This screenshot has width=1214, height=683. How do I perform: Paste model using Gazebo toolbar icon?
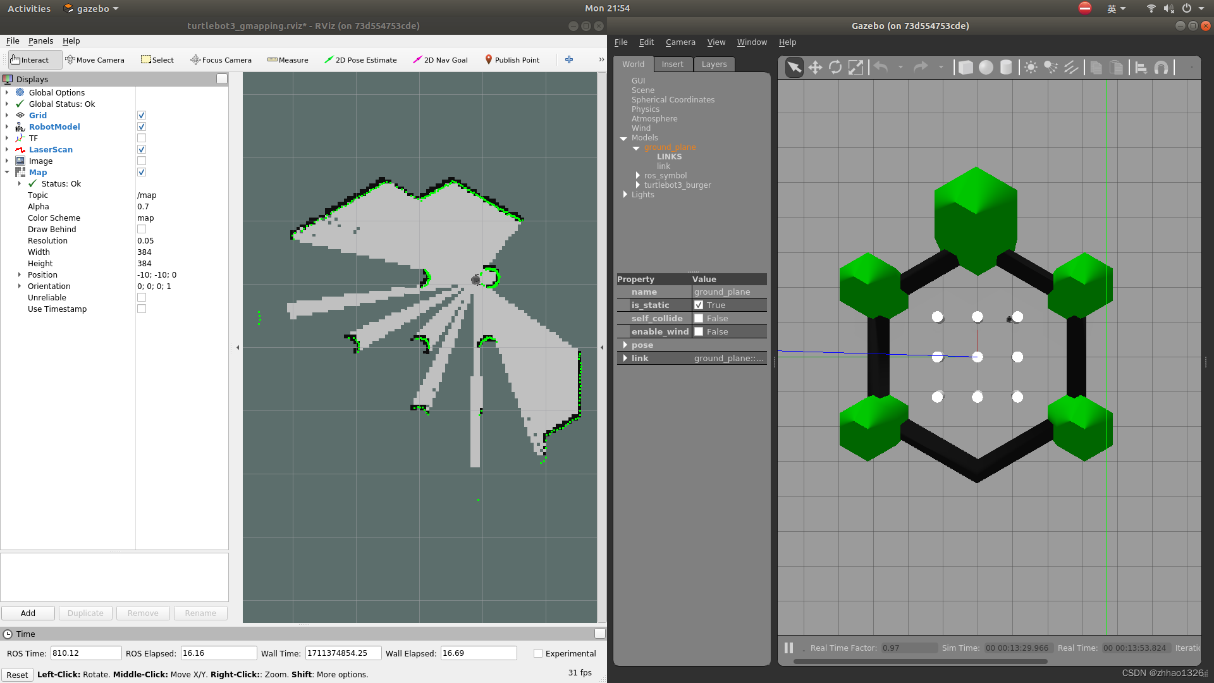(x=1117, y=67)
